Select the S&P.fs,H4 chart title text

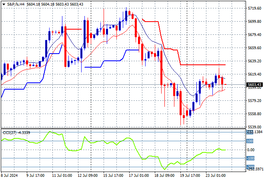[16, 4]
